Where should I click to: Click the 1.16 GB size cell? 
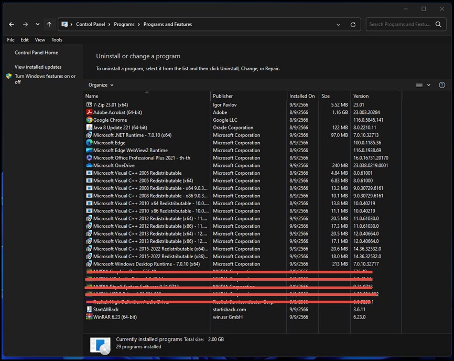coord(340,112)
